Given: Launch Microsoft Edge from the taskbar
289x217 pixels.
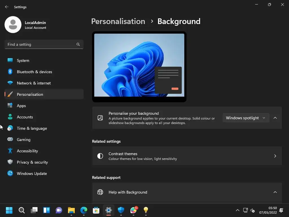Looking at the screenshot, I should pyautogui.click(x=84, y=210).
